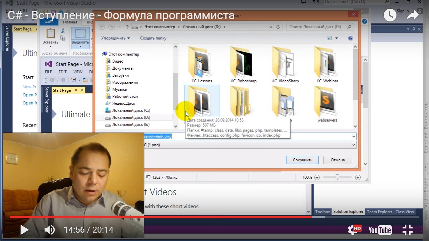Open file name dropdown arrow
Image resolution: width=429 pixels, height=241 pixels.
pos(353,136)
